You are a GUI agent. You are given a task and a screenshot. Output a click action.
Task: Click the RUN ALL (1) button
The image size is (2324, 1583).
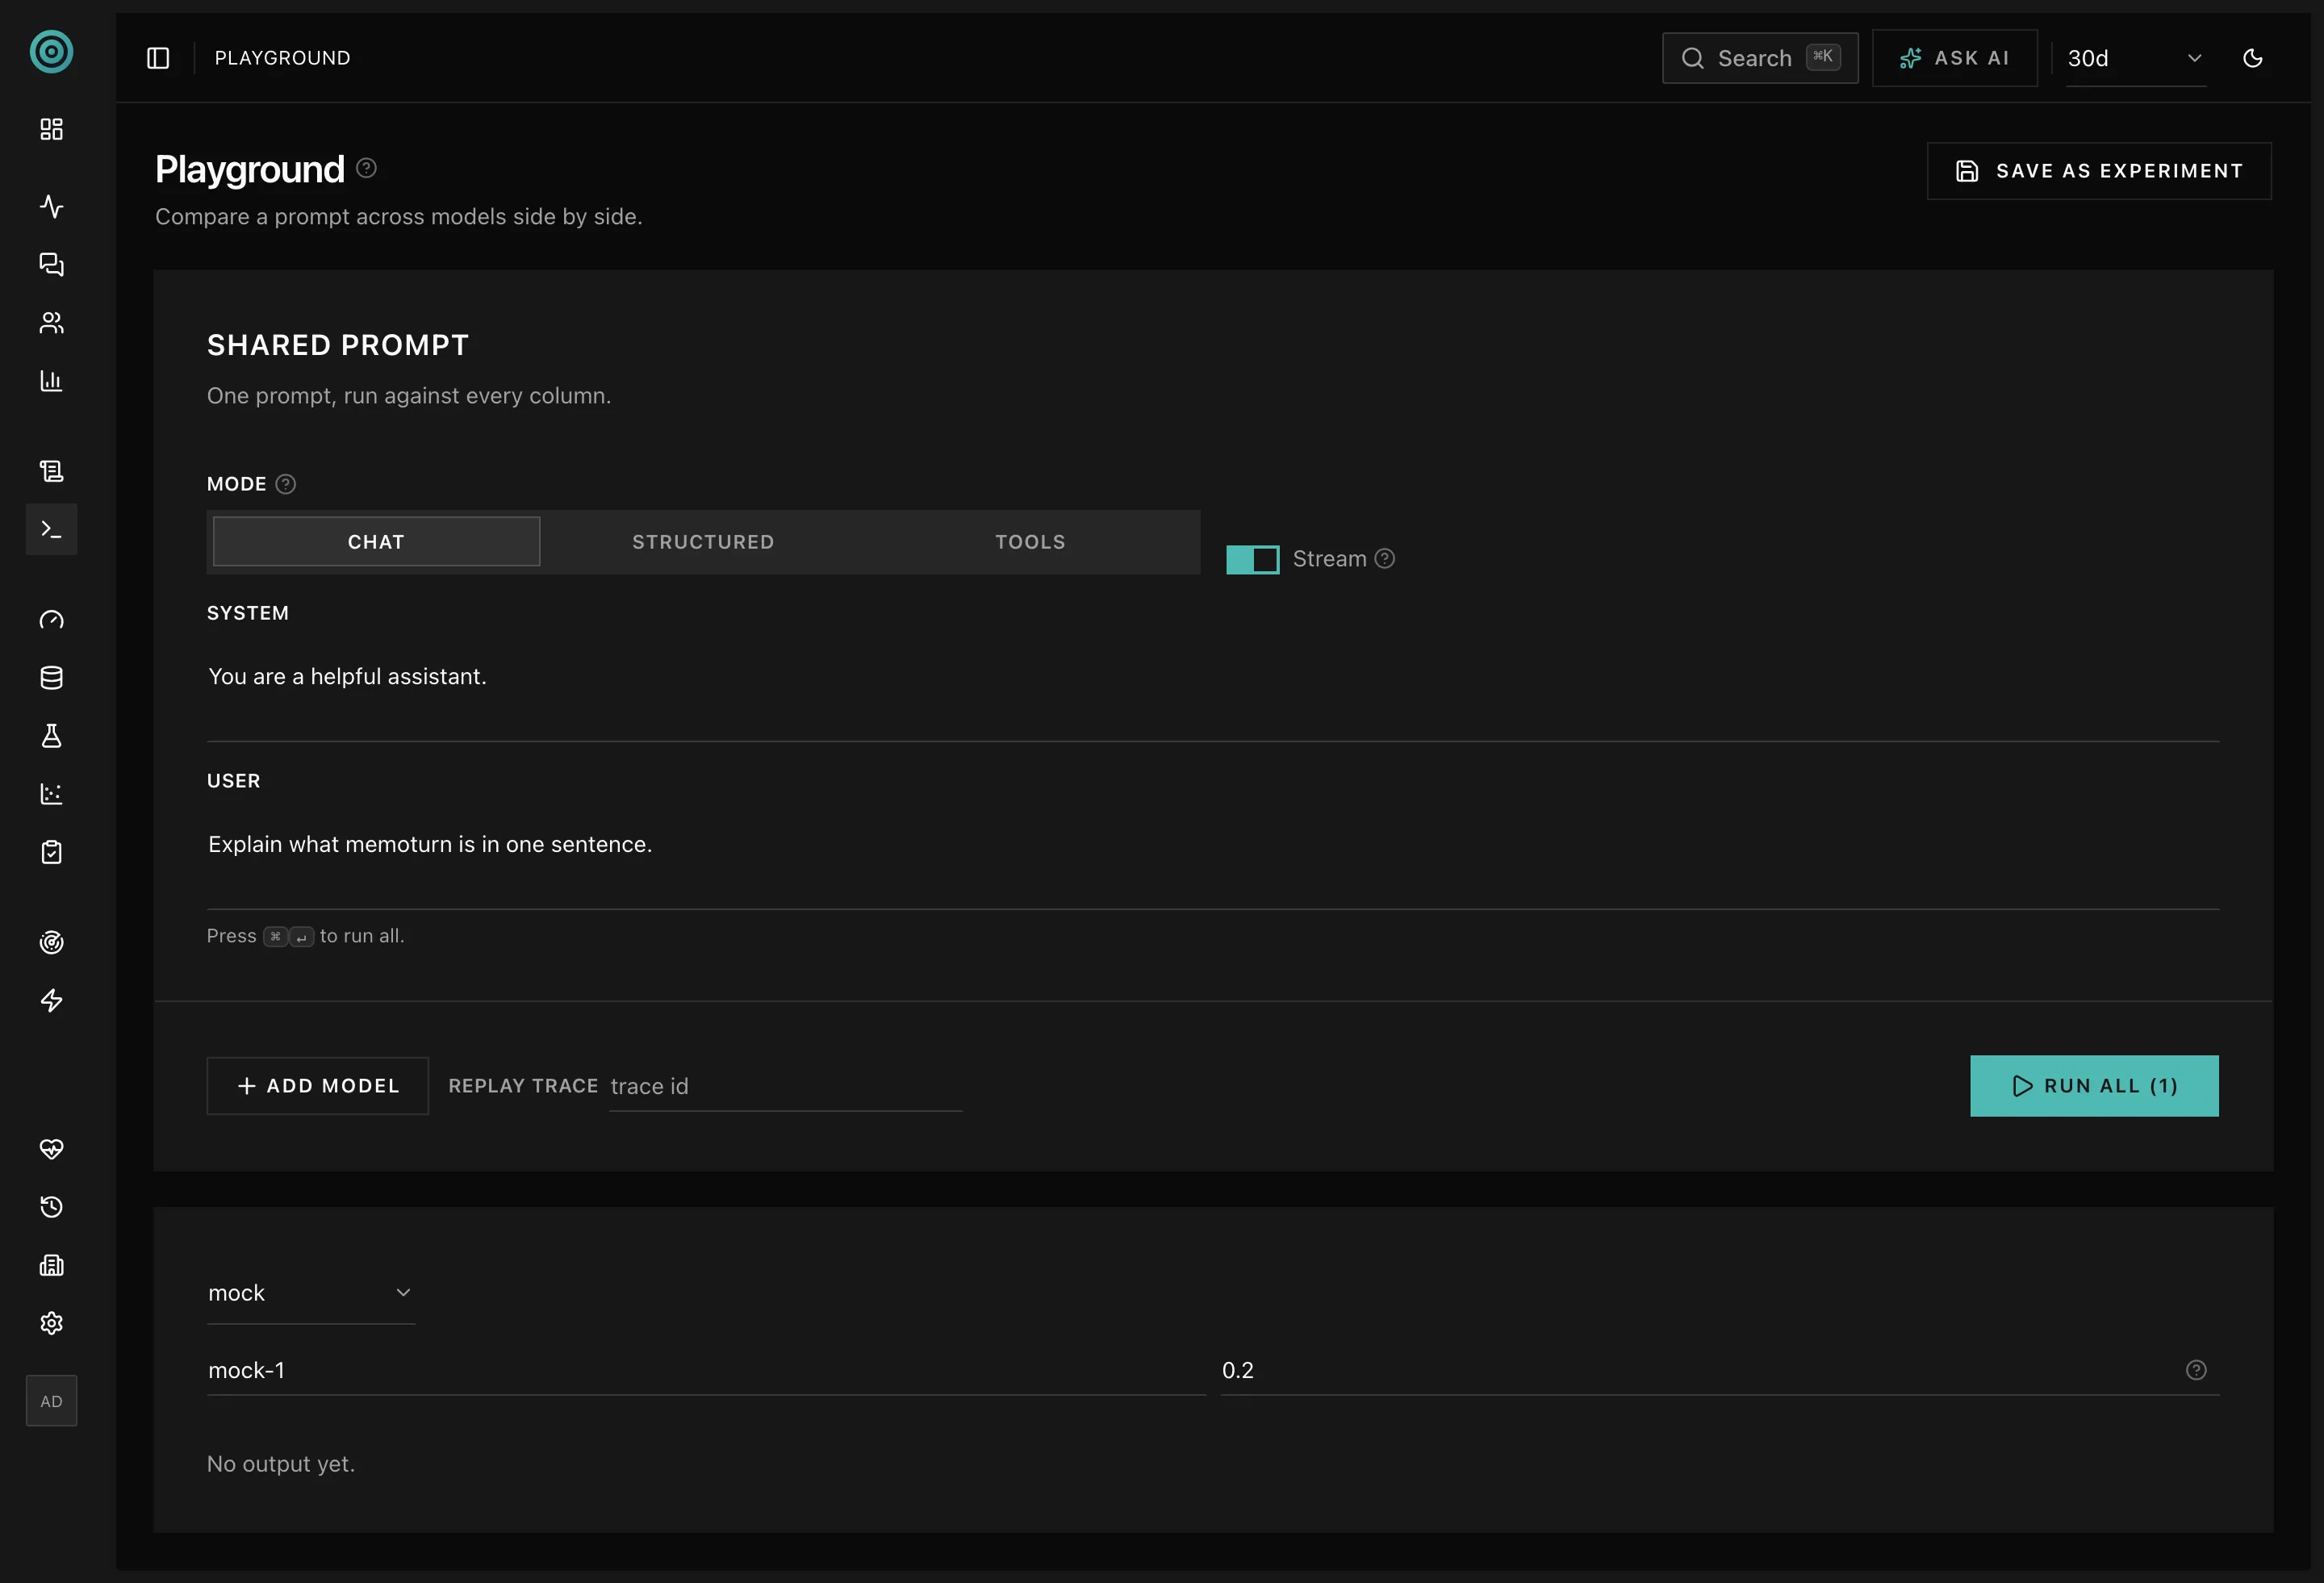[2094, 1086]
